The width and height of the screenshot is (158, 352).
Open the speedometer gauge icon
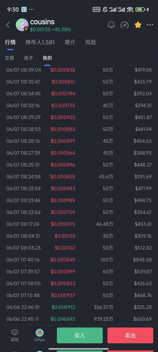pyautogui.click(x=125, y=25)
